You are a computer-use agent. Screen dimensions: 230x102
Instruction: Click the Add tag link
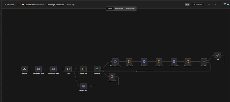tap(71, 5)
